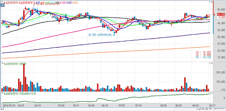
Task: Select the 20-day moving average legend
Action: pos(48,3)
